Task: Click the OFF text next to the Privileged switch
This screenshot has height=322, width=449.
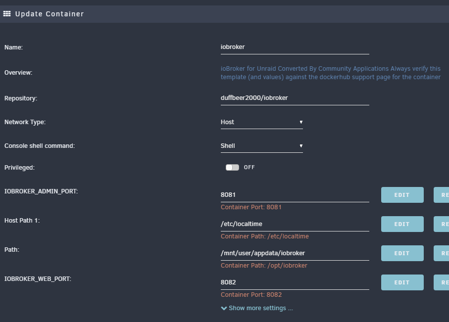Action: [x=249, y=168]
